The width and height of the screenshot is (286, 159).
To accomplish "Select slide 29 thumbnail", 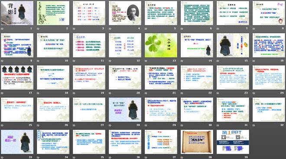I will click(x=161, y=110).
